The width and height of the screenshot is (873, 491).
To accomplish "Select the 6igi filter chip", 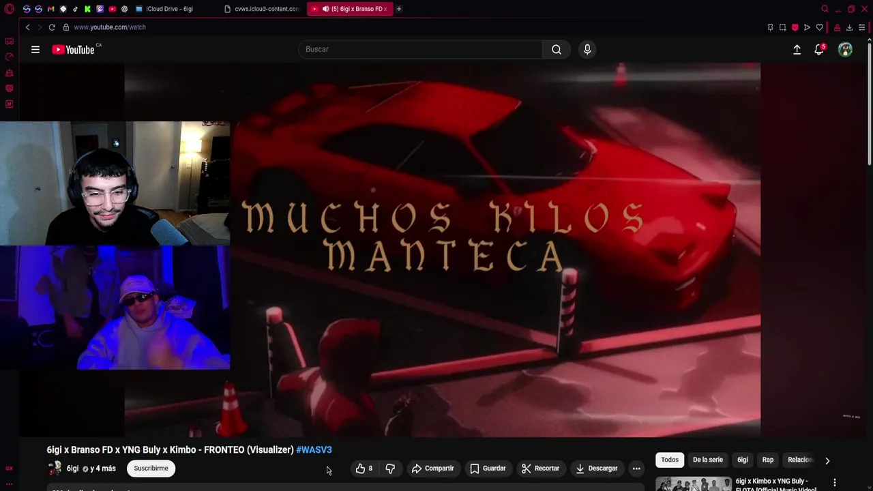I will tap(743, 460).
